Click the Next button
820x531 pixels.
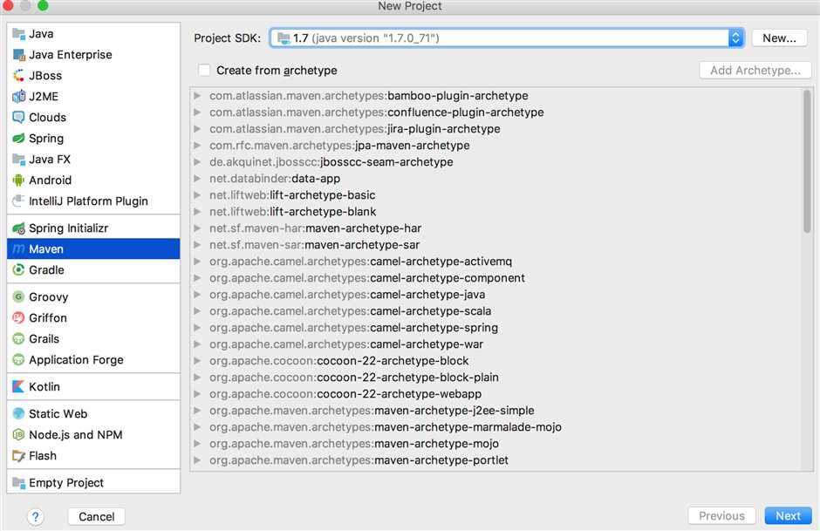click(x=788, y=516)
